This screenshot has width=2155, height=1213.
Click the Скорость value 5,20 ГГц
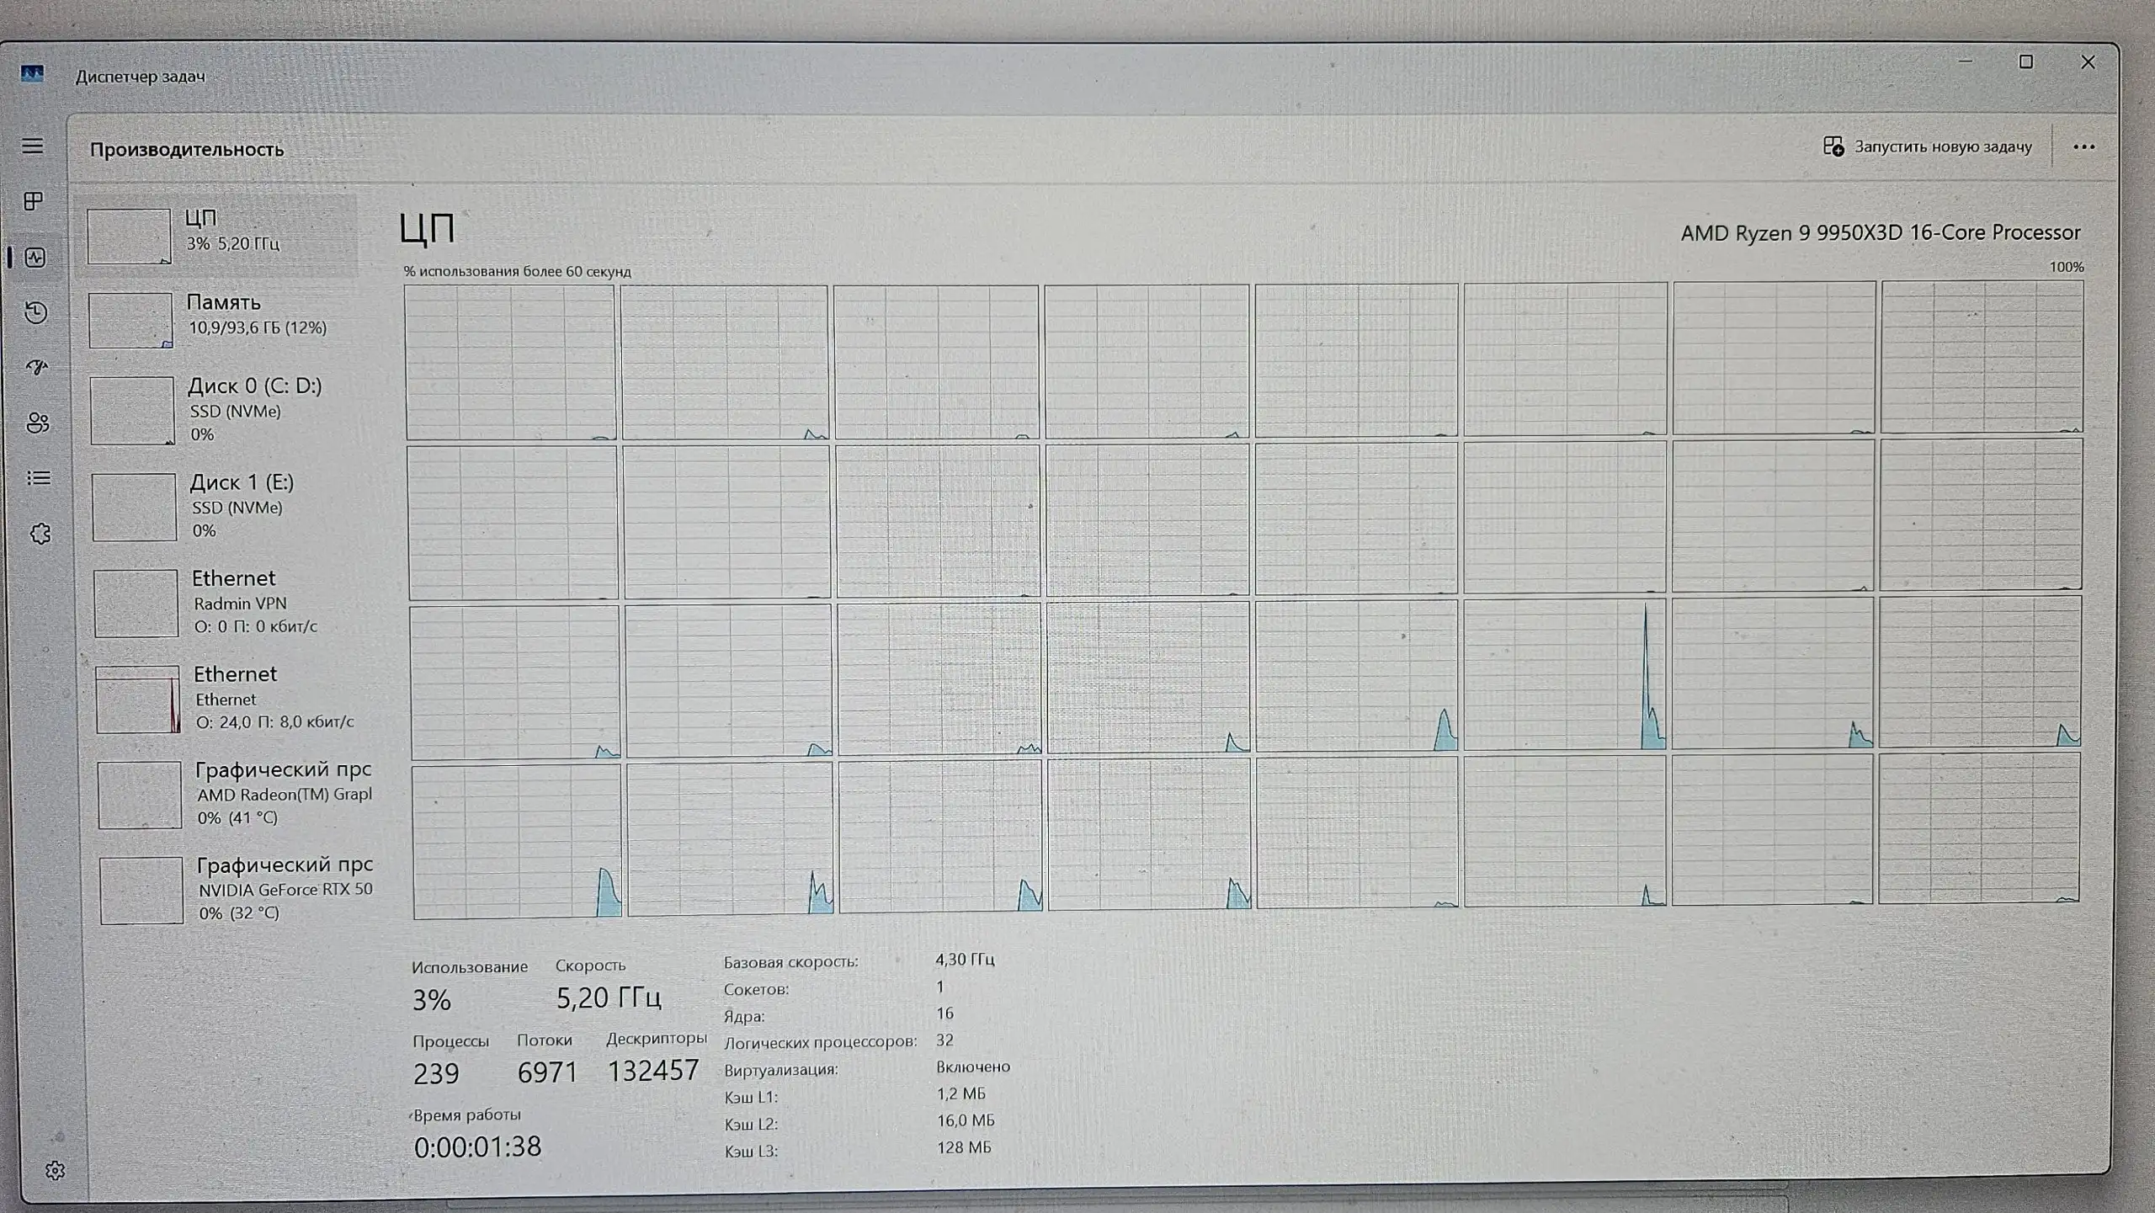(x=609, y=998)
